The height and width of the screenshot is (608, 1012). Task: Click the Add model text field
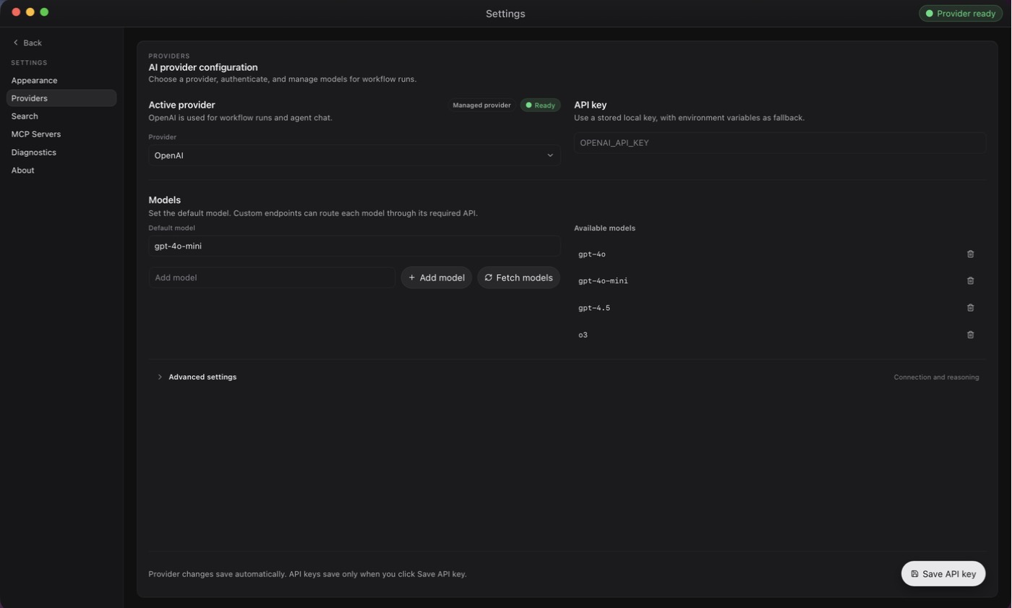click(272, 278)
